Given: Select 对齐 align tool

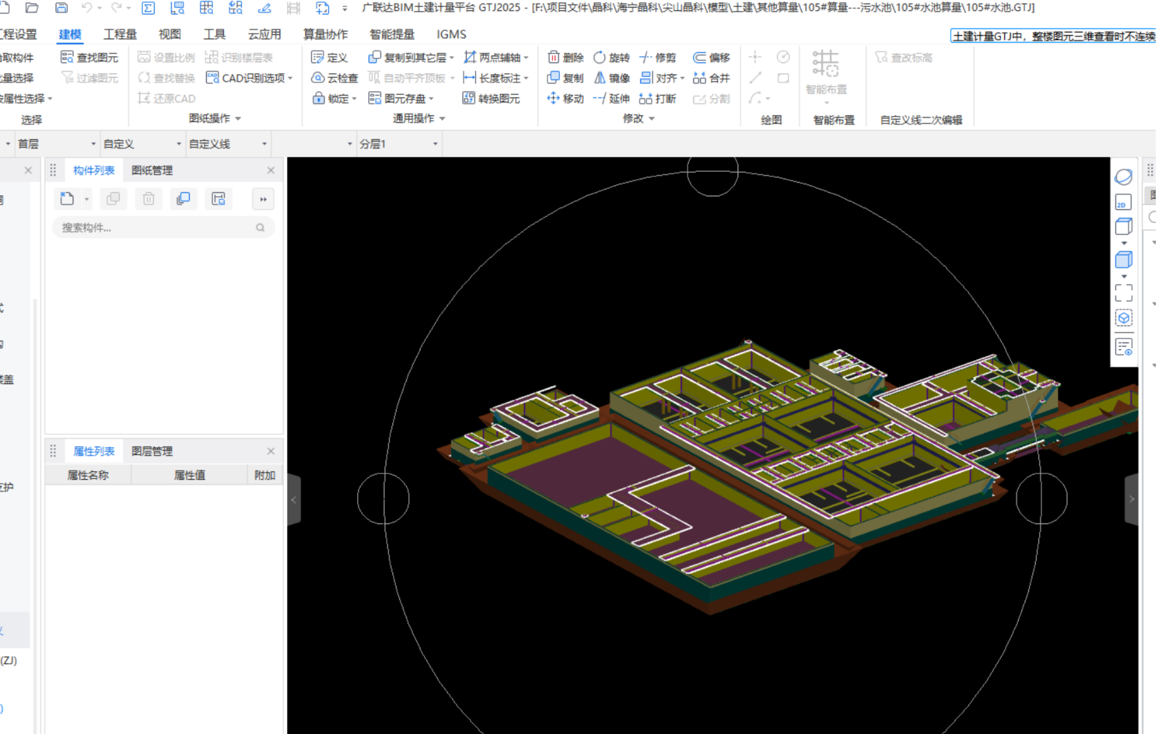Looking at the screenshot, I should click(658, 78).
